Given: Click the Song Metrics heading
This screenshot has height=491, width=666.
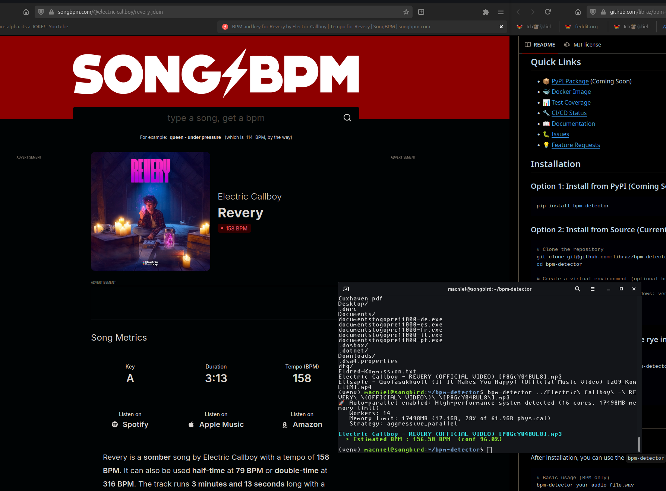Looking at the screenshot, I should coord(119,338).
